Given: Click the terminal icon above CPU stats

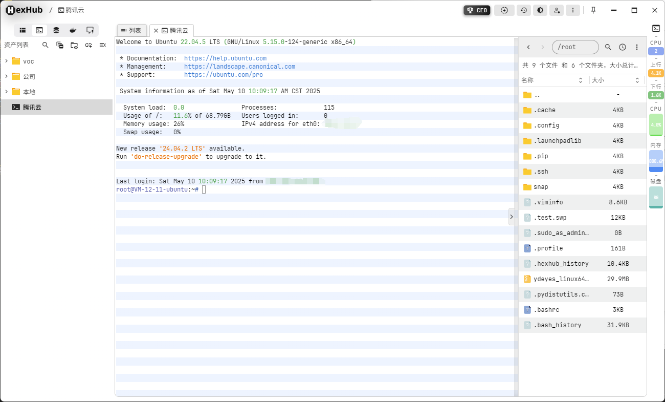Looking at the screenshot, I should tap(656, 29).
